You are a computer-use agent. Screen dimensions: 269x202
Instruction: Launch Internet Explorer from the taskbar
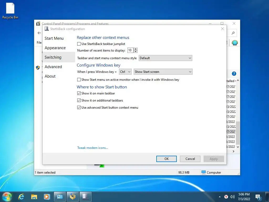pos(21,197)
